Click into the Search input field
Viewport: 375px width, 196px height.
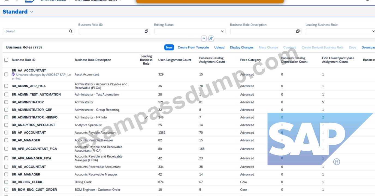pos(36,31)
